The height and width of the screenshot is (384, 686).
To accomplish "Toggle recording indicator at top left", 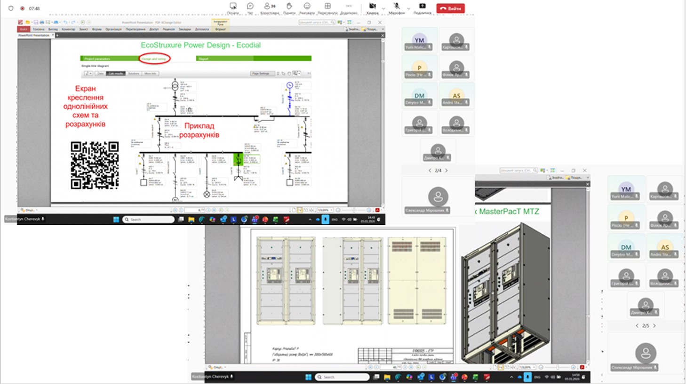I will [22, 8].
